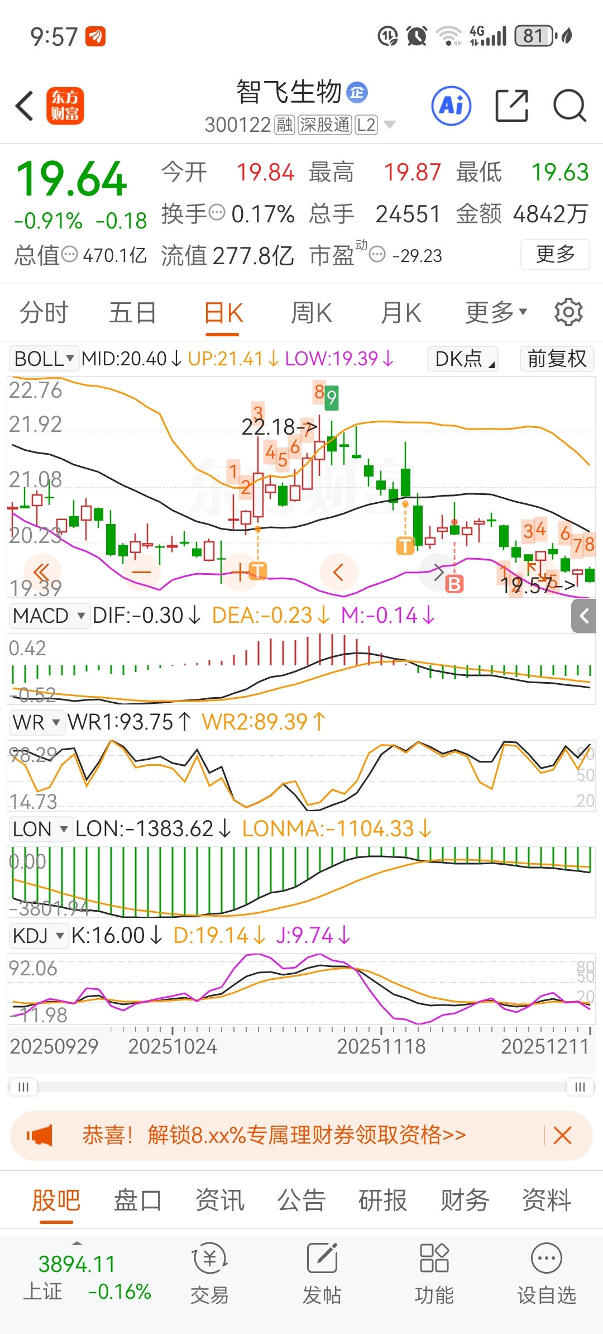Tap the enterprise badge next to 智飞生物
Screen dimensions: 603x1334
(x=357, y=92)
